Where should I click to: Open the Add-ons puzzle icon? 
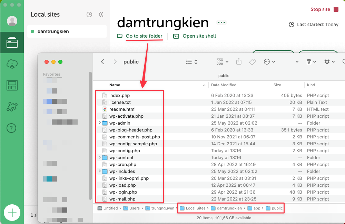[x=12, y=107]
